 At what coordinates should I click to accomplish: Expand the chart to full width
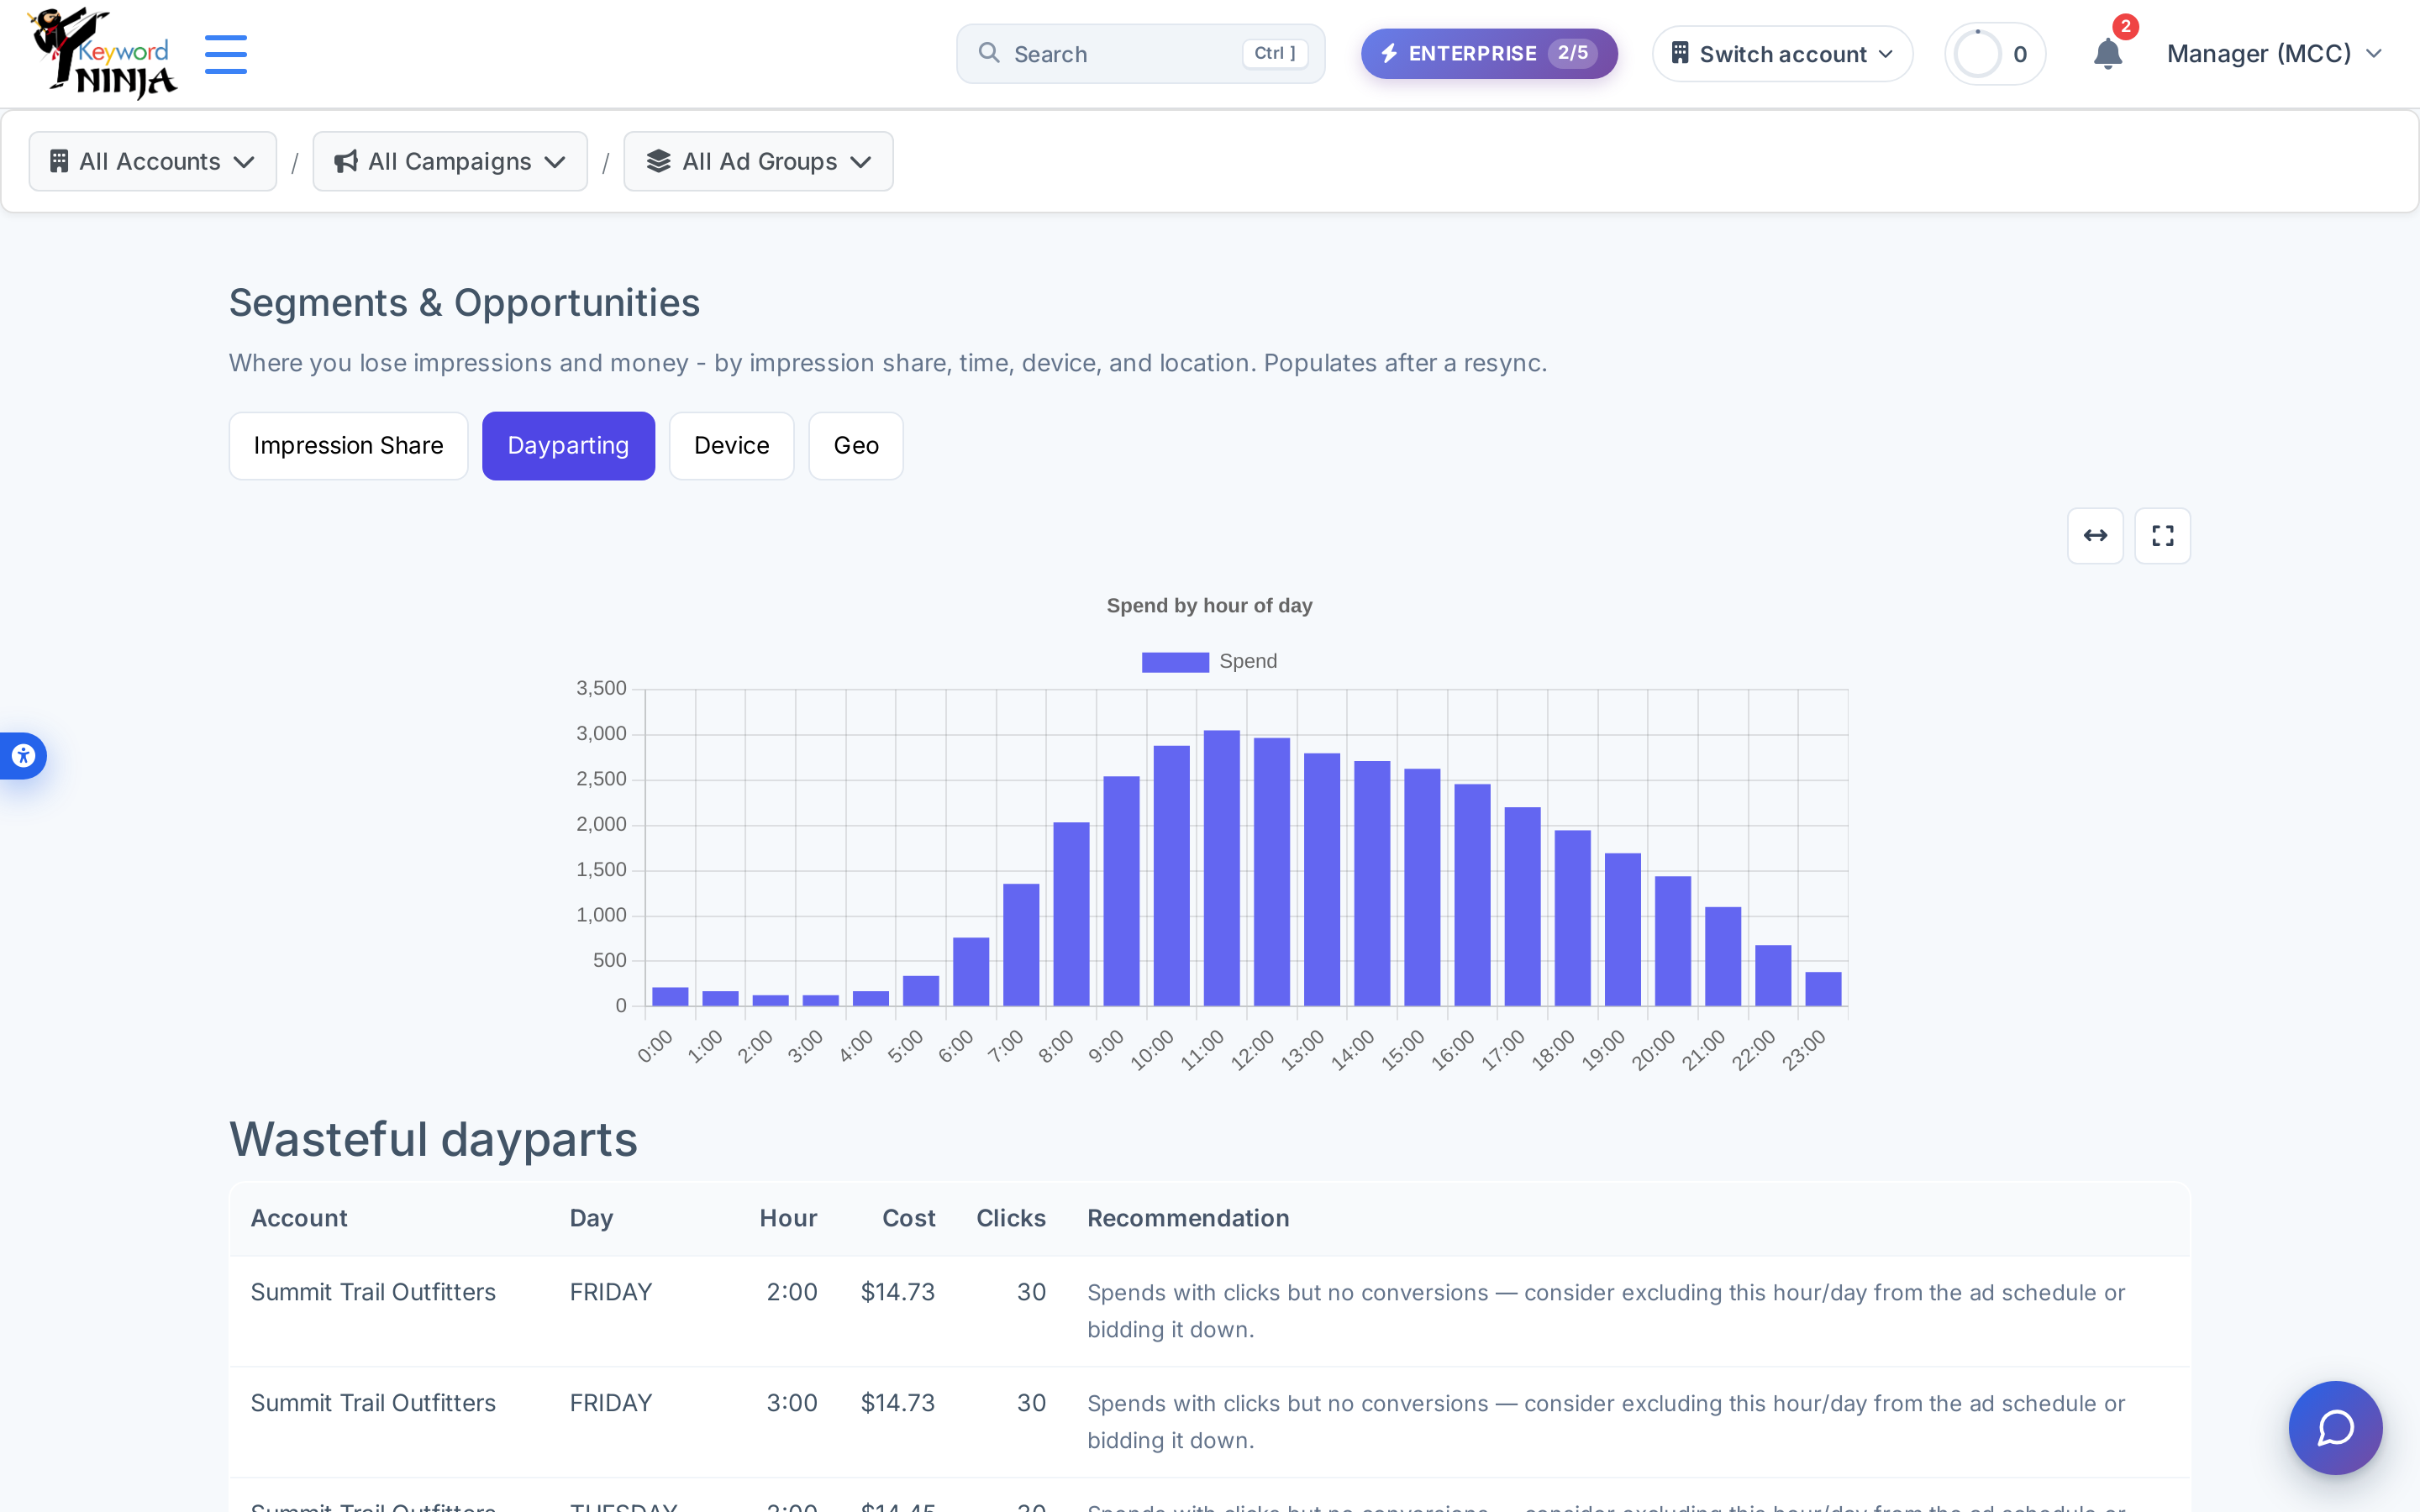point(2095,536)
